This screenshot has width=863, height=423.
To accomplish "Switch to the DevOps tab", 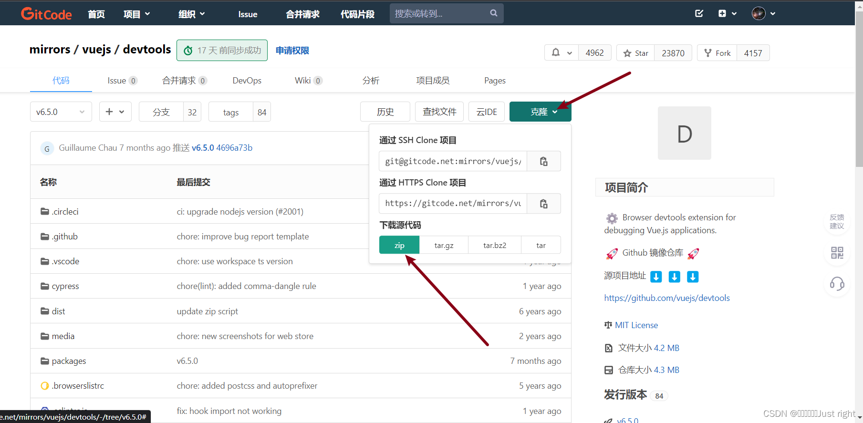I will coord(247,81).
